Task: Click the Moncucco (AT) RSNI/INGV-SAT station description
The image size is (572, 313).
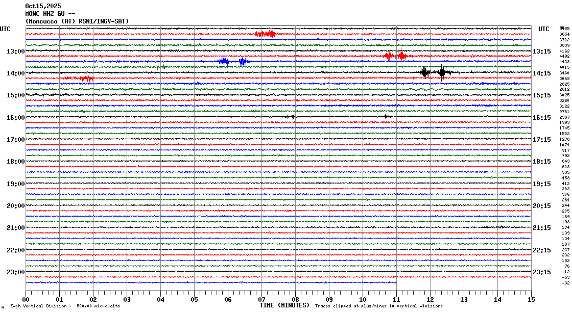Action: pyautogui.click(x=77, y=21)
